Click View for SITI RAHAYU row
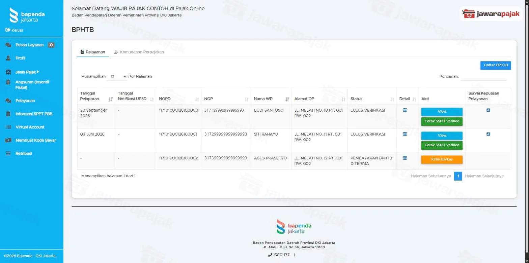The image size is (529, 263). (442, 136)
